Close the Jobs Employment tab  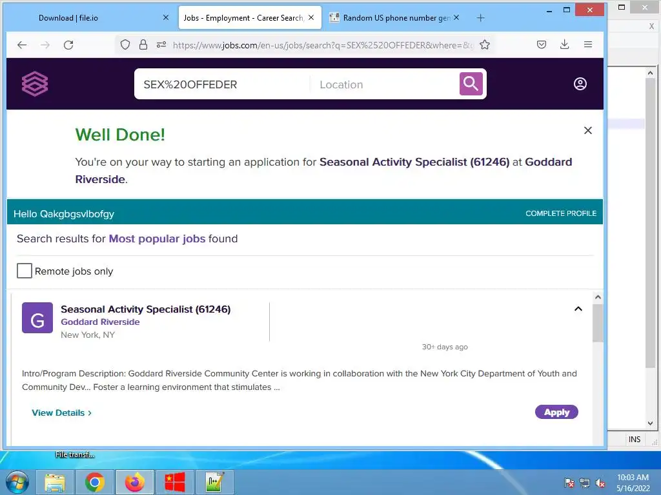[x=311, y=17]
